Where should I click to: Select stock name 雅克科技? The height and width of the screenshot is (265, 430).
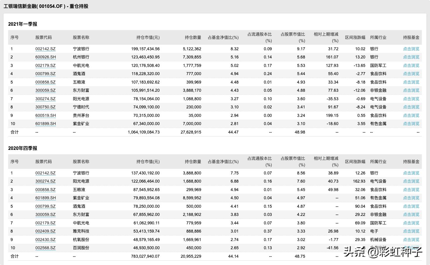click(x=81, y=231)
